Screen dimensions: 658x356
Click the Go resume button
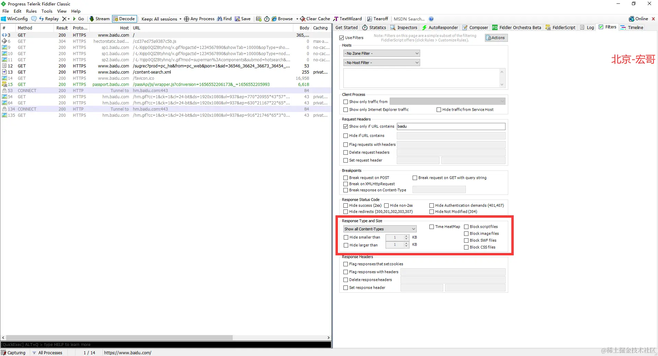[78, 19]
